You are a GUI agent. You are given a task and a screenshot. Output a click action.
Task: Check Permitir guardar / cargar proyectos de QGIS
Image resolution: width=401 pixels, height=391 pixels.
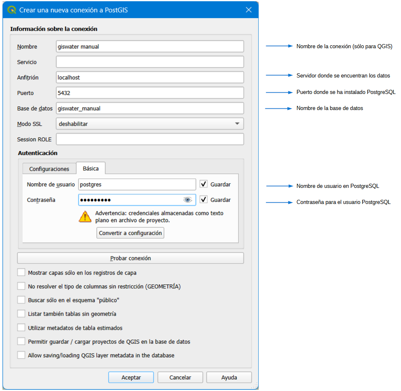click(21, 342)
